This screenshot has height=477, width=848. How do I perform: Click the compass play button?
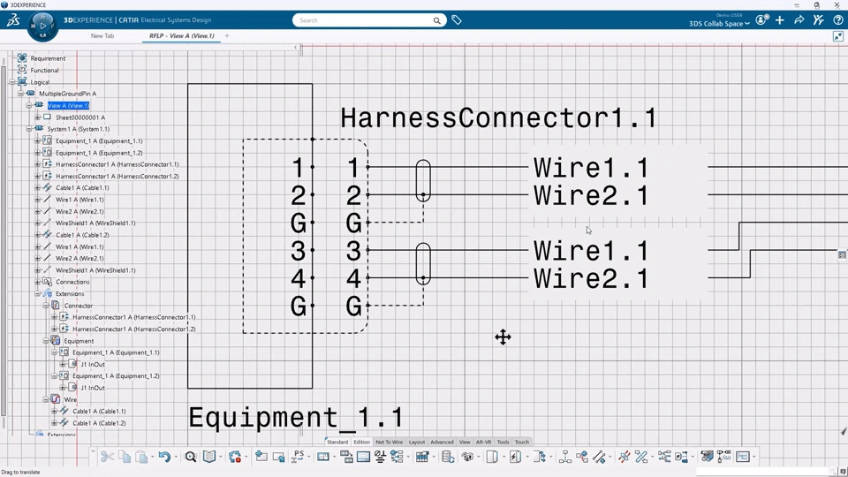tap(42, 26)
